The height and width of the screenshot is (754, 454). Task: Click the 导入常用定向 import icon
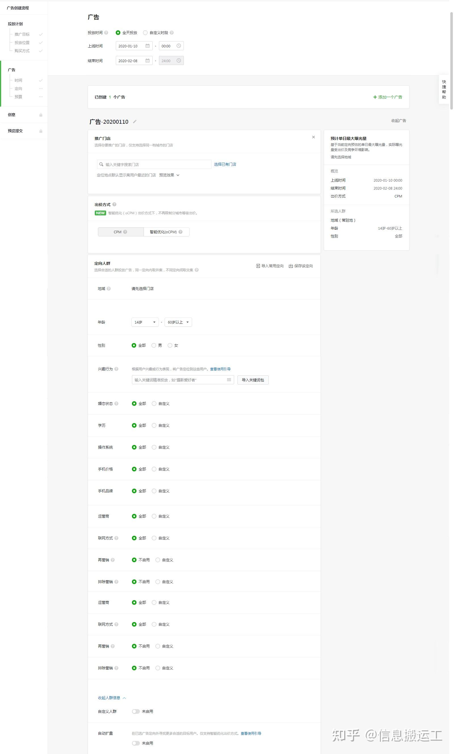coord(258,266)
